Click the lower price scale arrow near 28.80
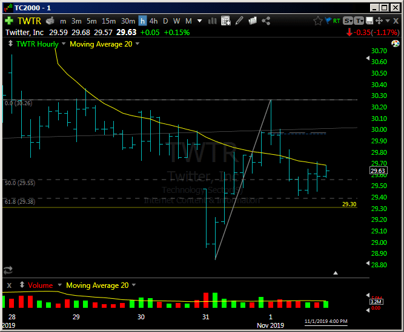The height and width of the screenshot is (332, 404). (368, 263)
